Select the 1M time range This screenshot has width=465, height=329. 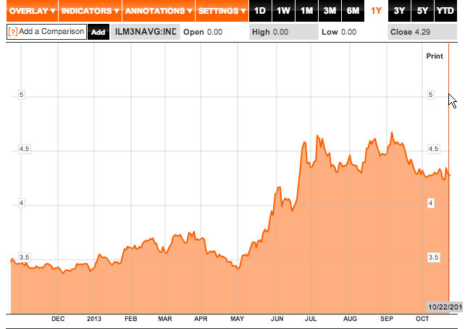click(x=306, y=11)
